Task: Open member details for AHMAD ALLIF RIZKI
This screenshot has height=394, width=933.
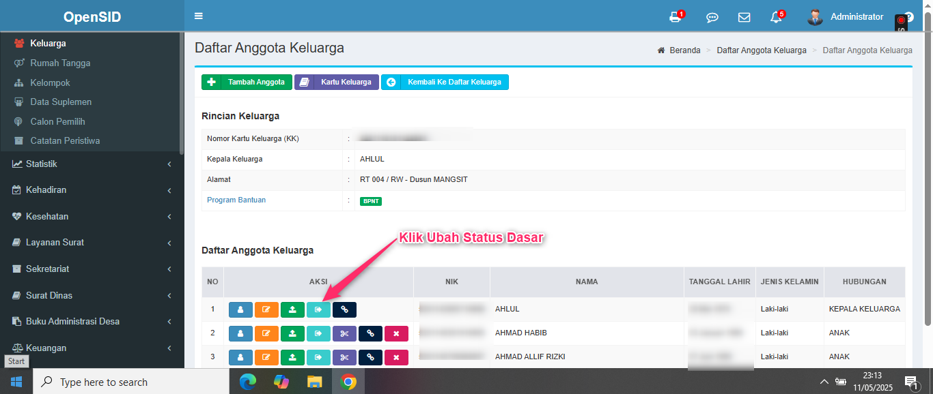Action: (x=240, y=357)
